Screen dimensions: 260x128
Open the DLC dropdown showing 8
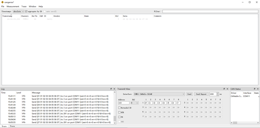(135, 103)
